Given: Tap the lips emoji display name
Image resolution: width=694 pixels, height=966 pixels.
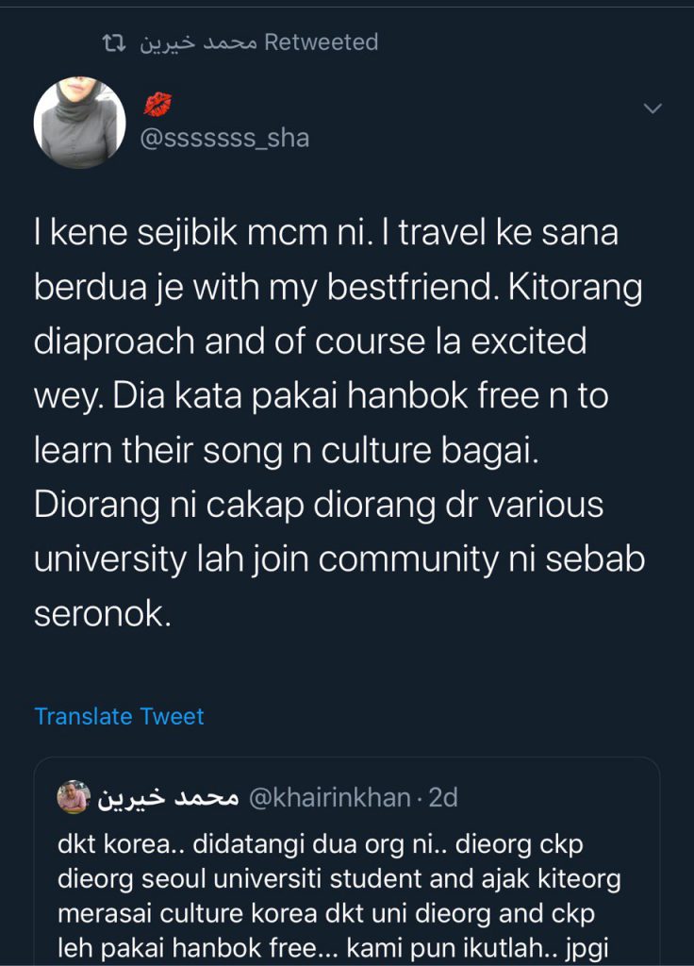Looking at the screenshot, I should 157,104.
